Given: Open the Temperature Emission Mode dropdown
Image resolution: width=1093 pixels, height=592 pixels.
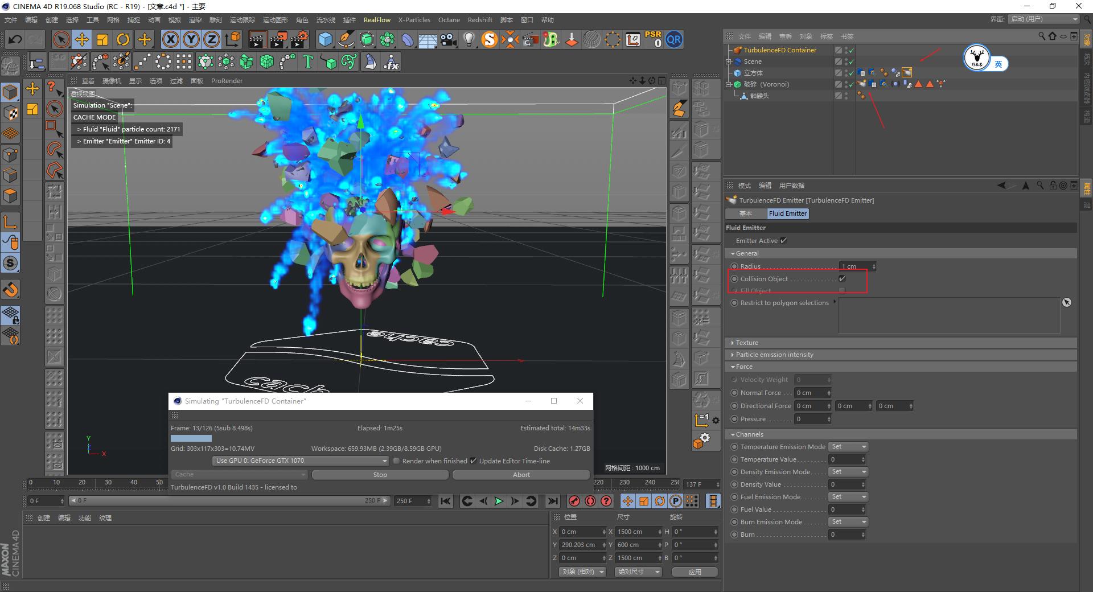Looking at the screenshot, I should pos(848,446).
